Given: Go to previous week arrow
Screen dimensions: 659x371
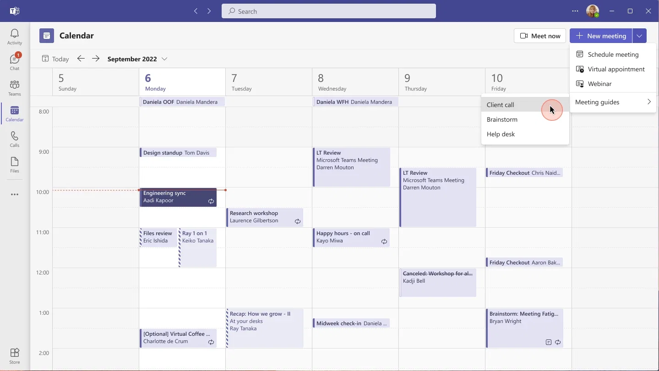Looking at the screenshot, I should (x=81, y=59).
